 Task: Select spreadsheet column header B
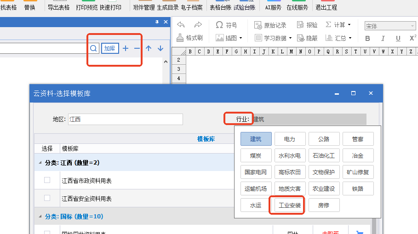tap(190, 51)
